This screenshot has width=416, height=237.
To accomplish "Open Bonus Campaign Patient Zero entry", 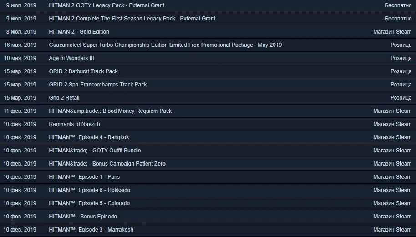I will (x=107, y=164).
